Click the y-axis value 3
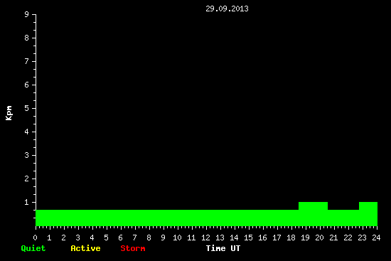Image resolution: width=391 pixels, height=261 pixels. coord(27,155)
